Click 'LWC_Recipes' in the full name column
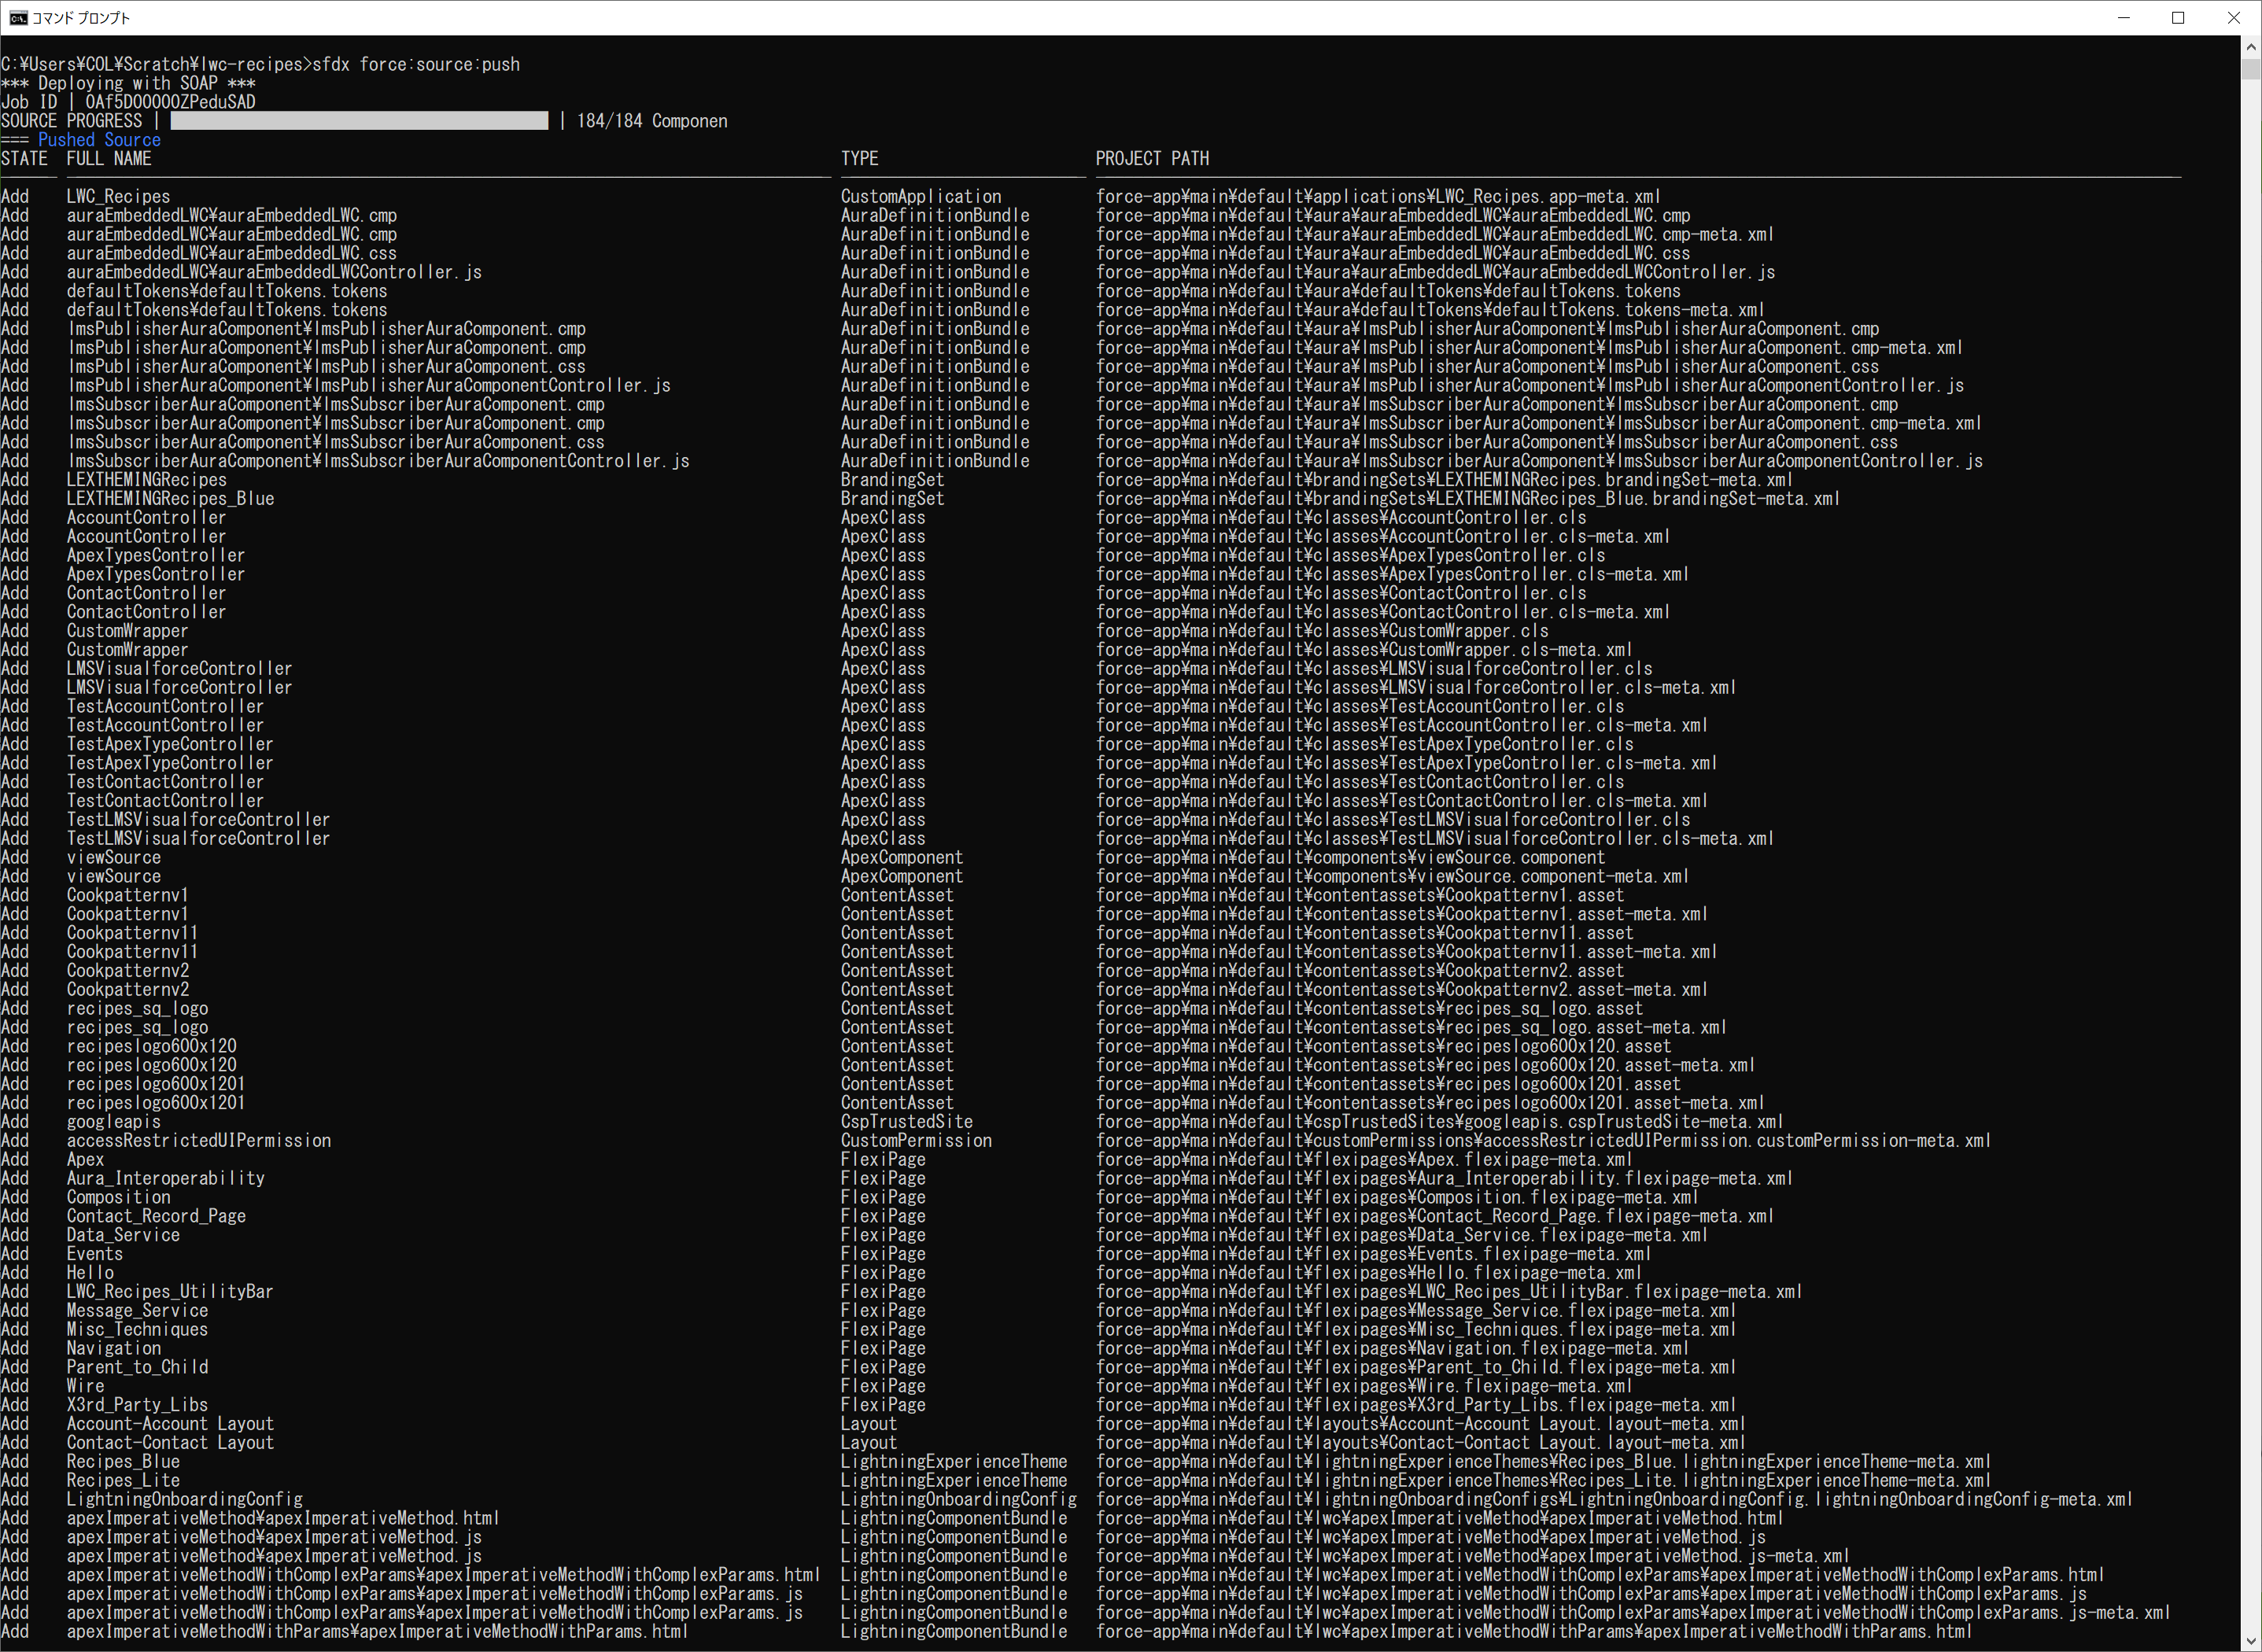Image resolution: width=2262 pixels, height=1652 pixels. pos(118,197)
